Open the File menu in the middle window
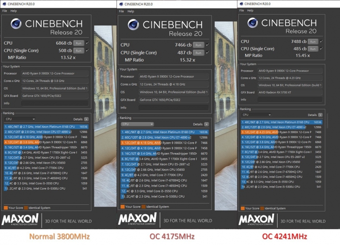Screen dimensions: 340x245 point(121,11)
